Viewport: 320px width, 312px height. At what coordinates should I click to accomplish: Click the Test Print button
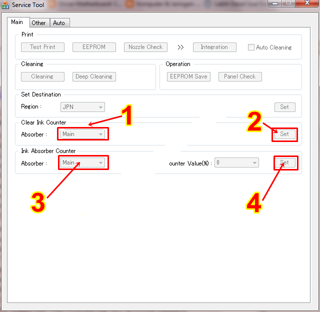(x=42, y=47)
